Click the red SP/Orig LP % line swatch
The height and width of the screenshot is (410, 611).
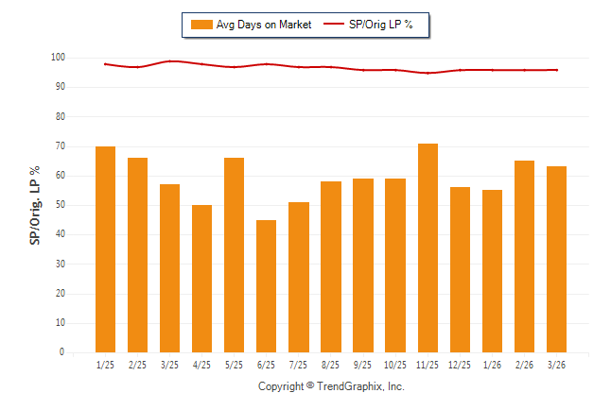pos(333,24)
